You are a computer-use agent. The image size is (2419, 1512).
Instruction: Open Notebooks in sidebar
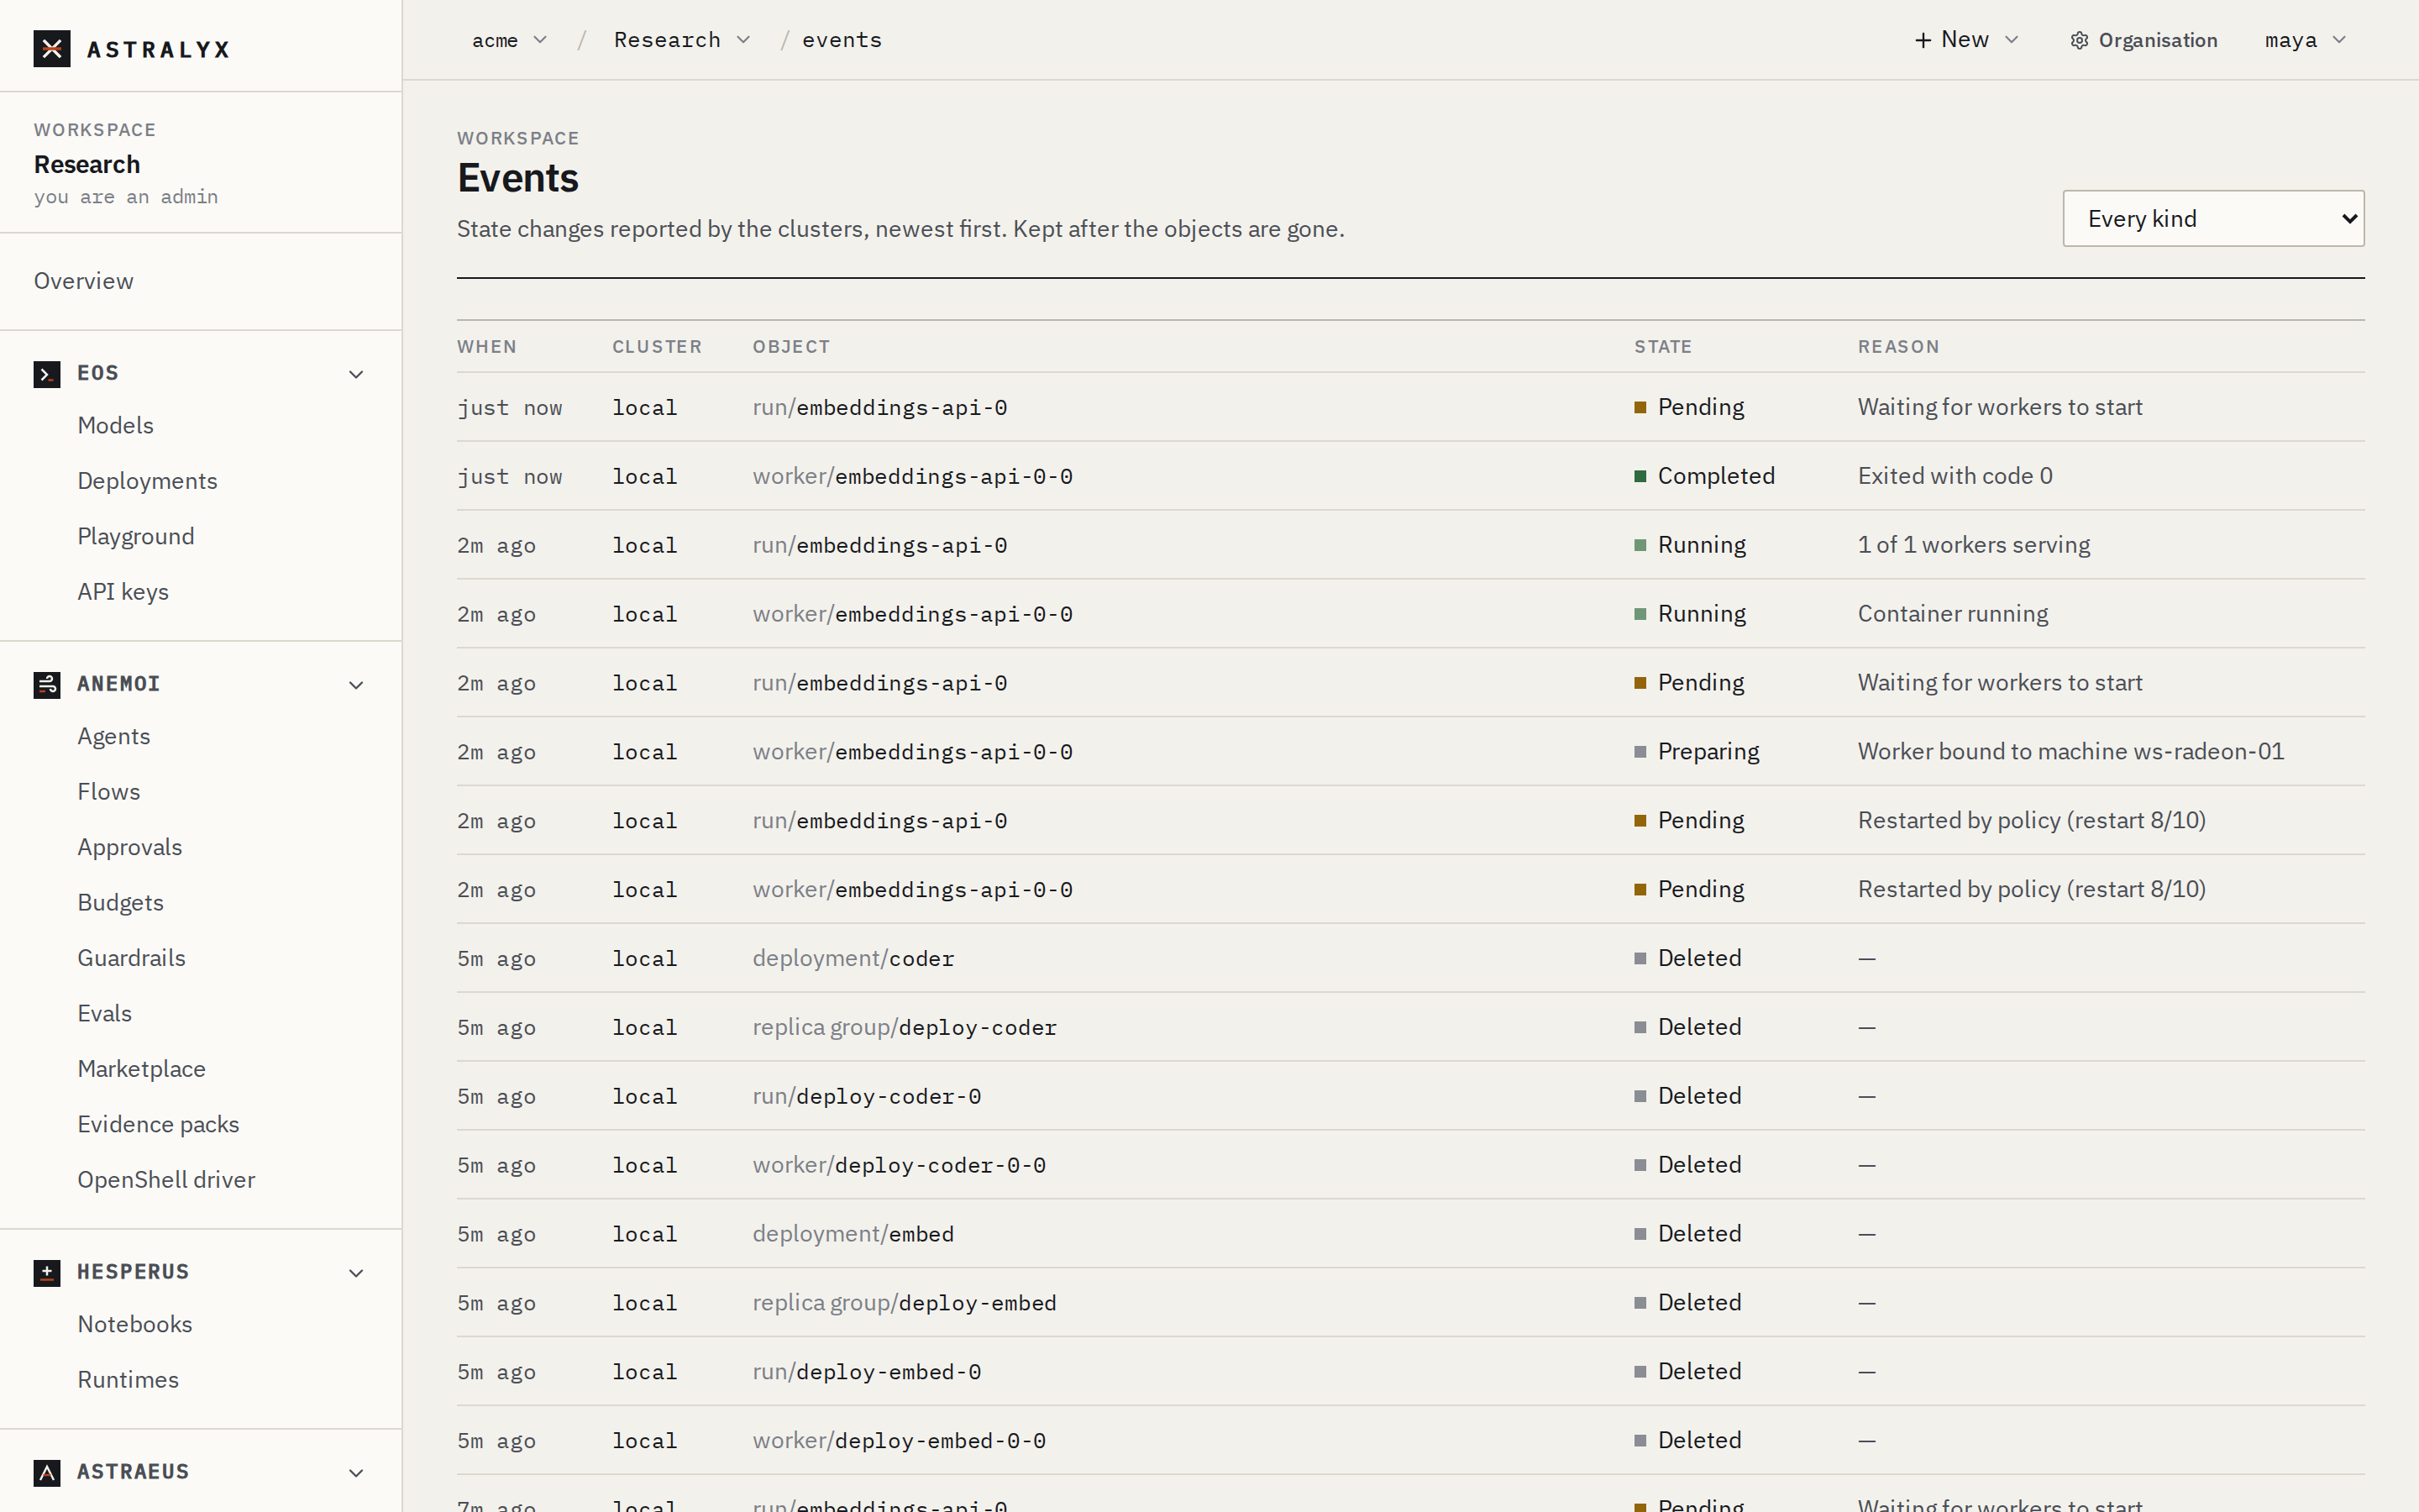tap(135, 1324)
